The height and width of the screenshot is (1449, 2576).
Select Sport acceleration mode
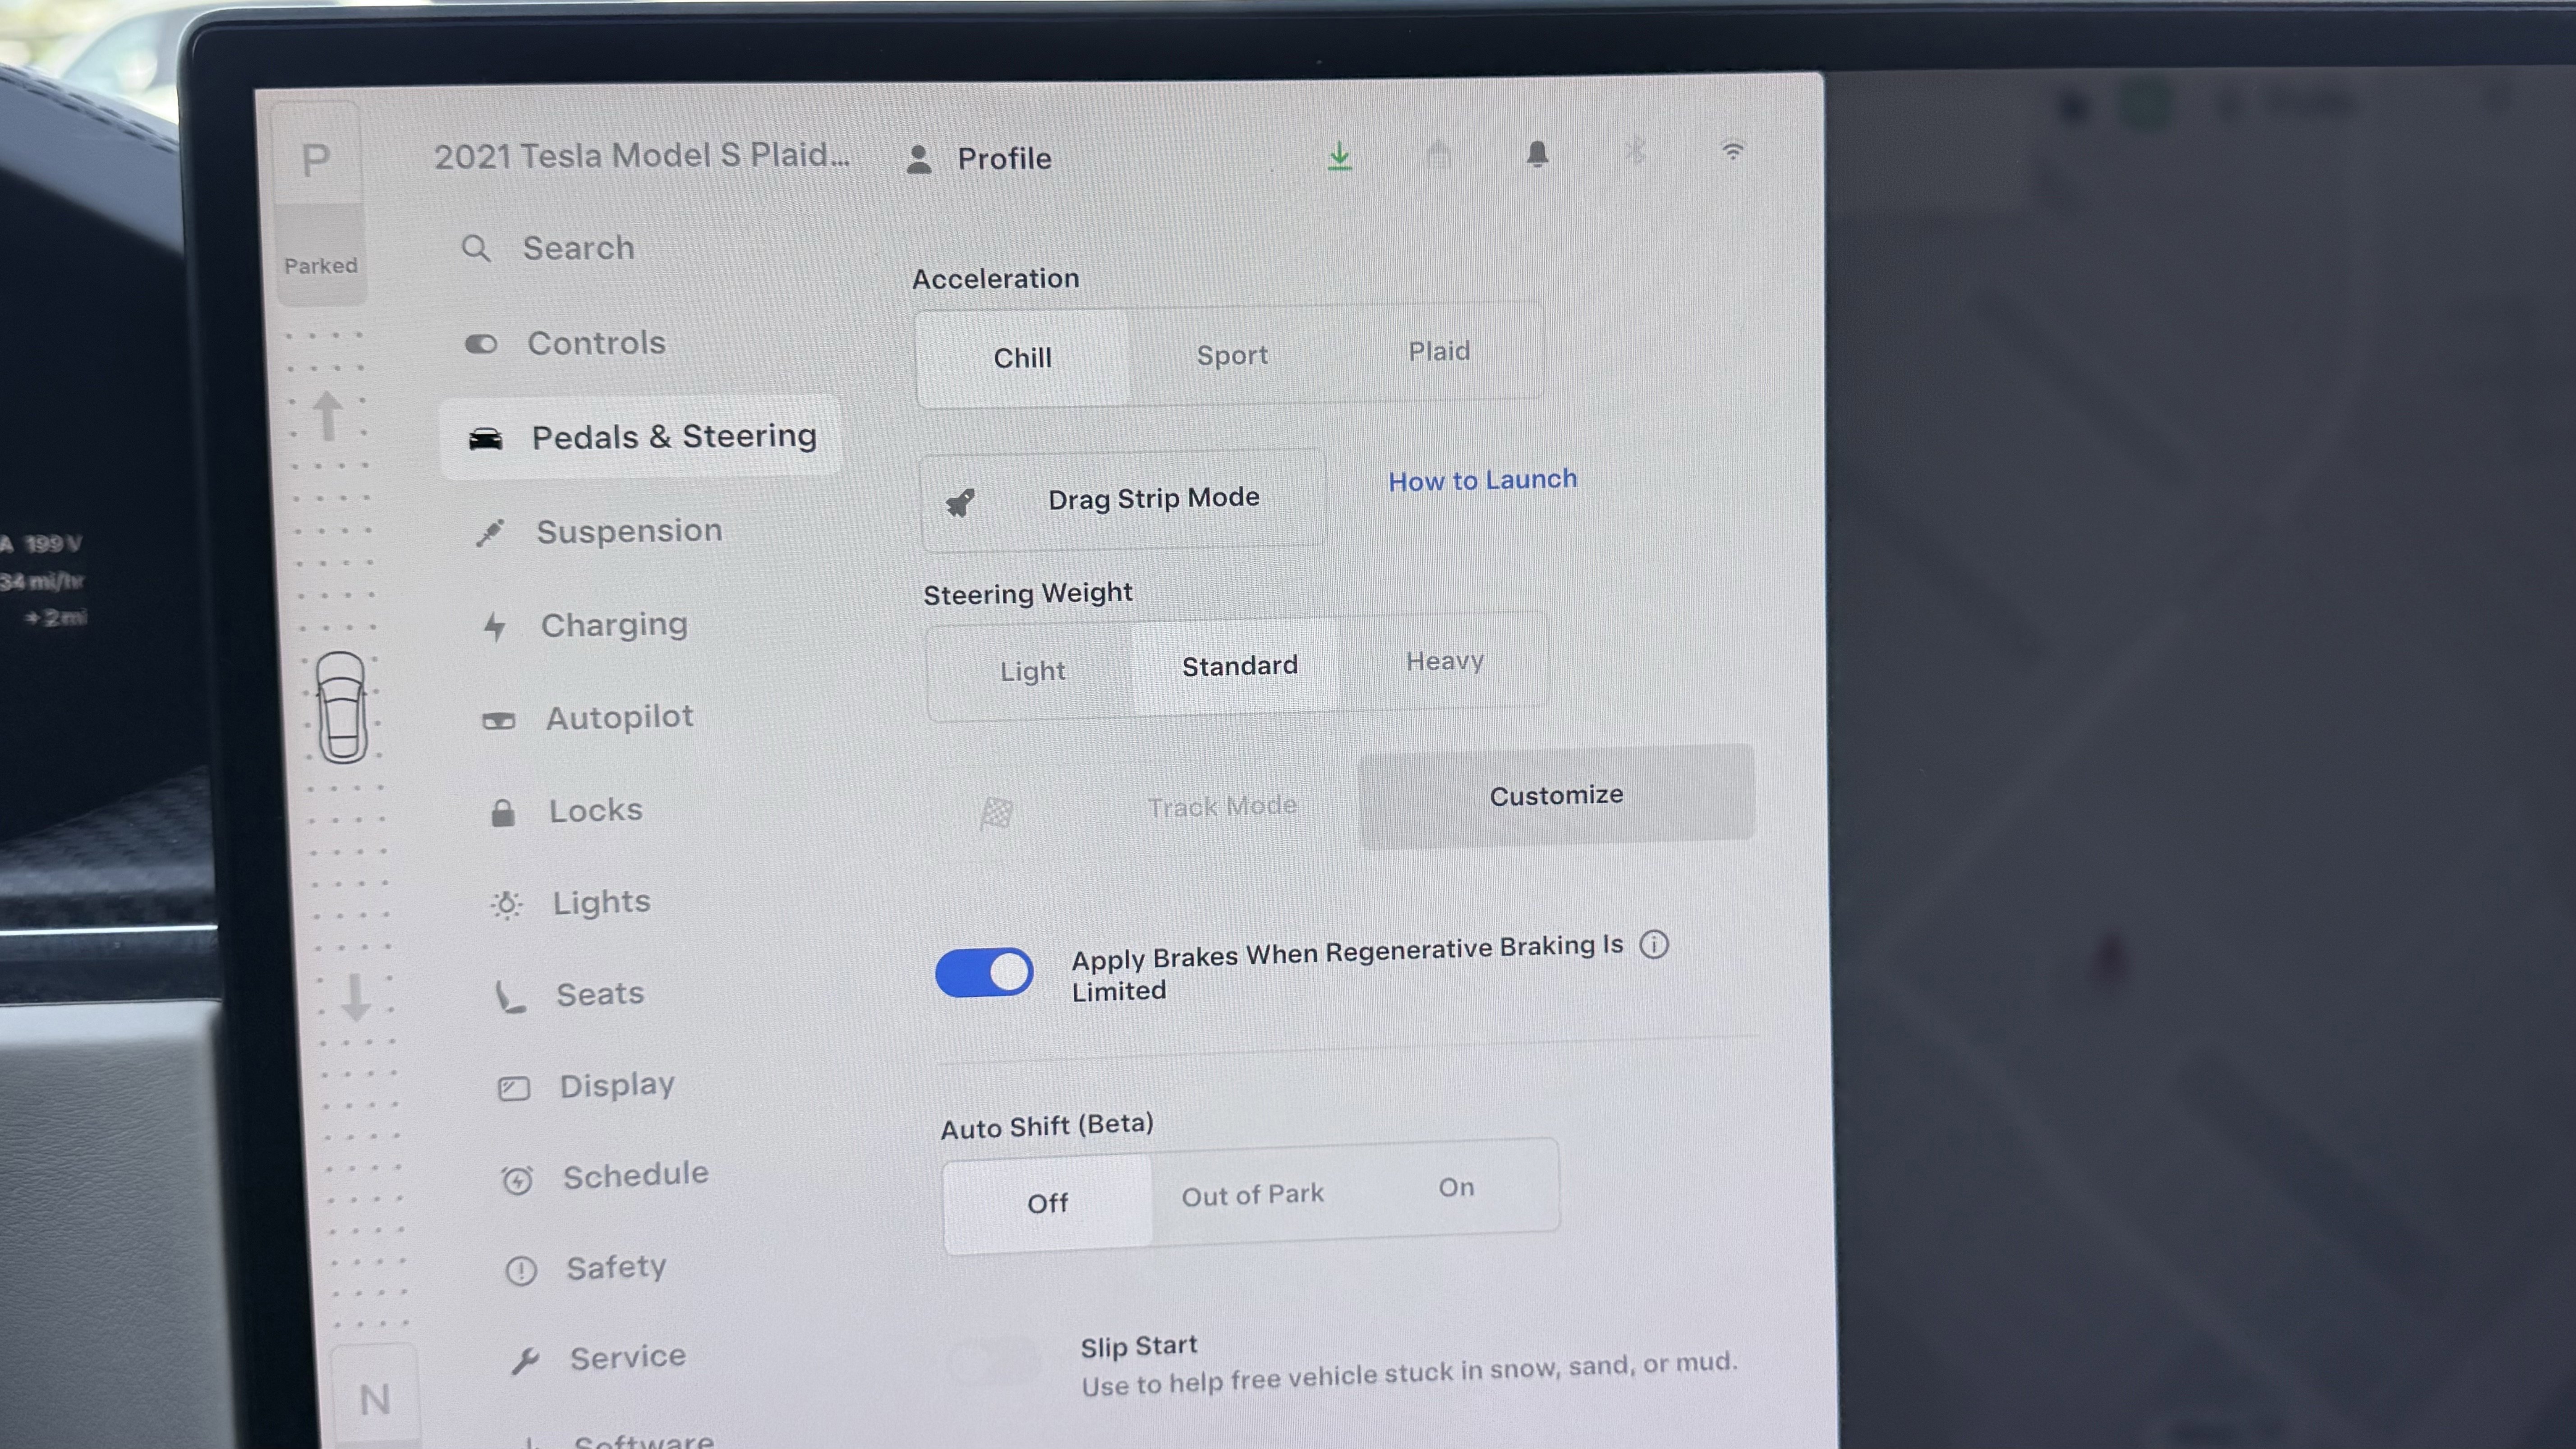coord(1232,355)
